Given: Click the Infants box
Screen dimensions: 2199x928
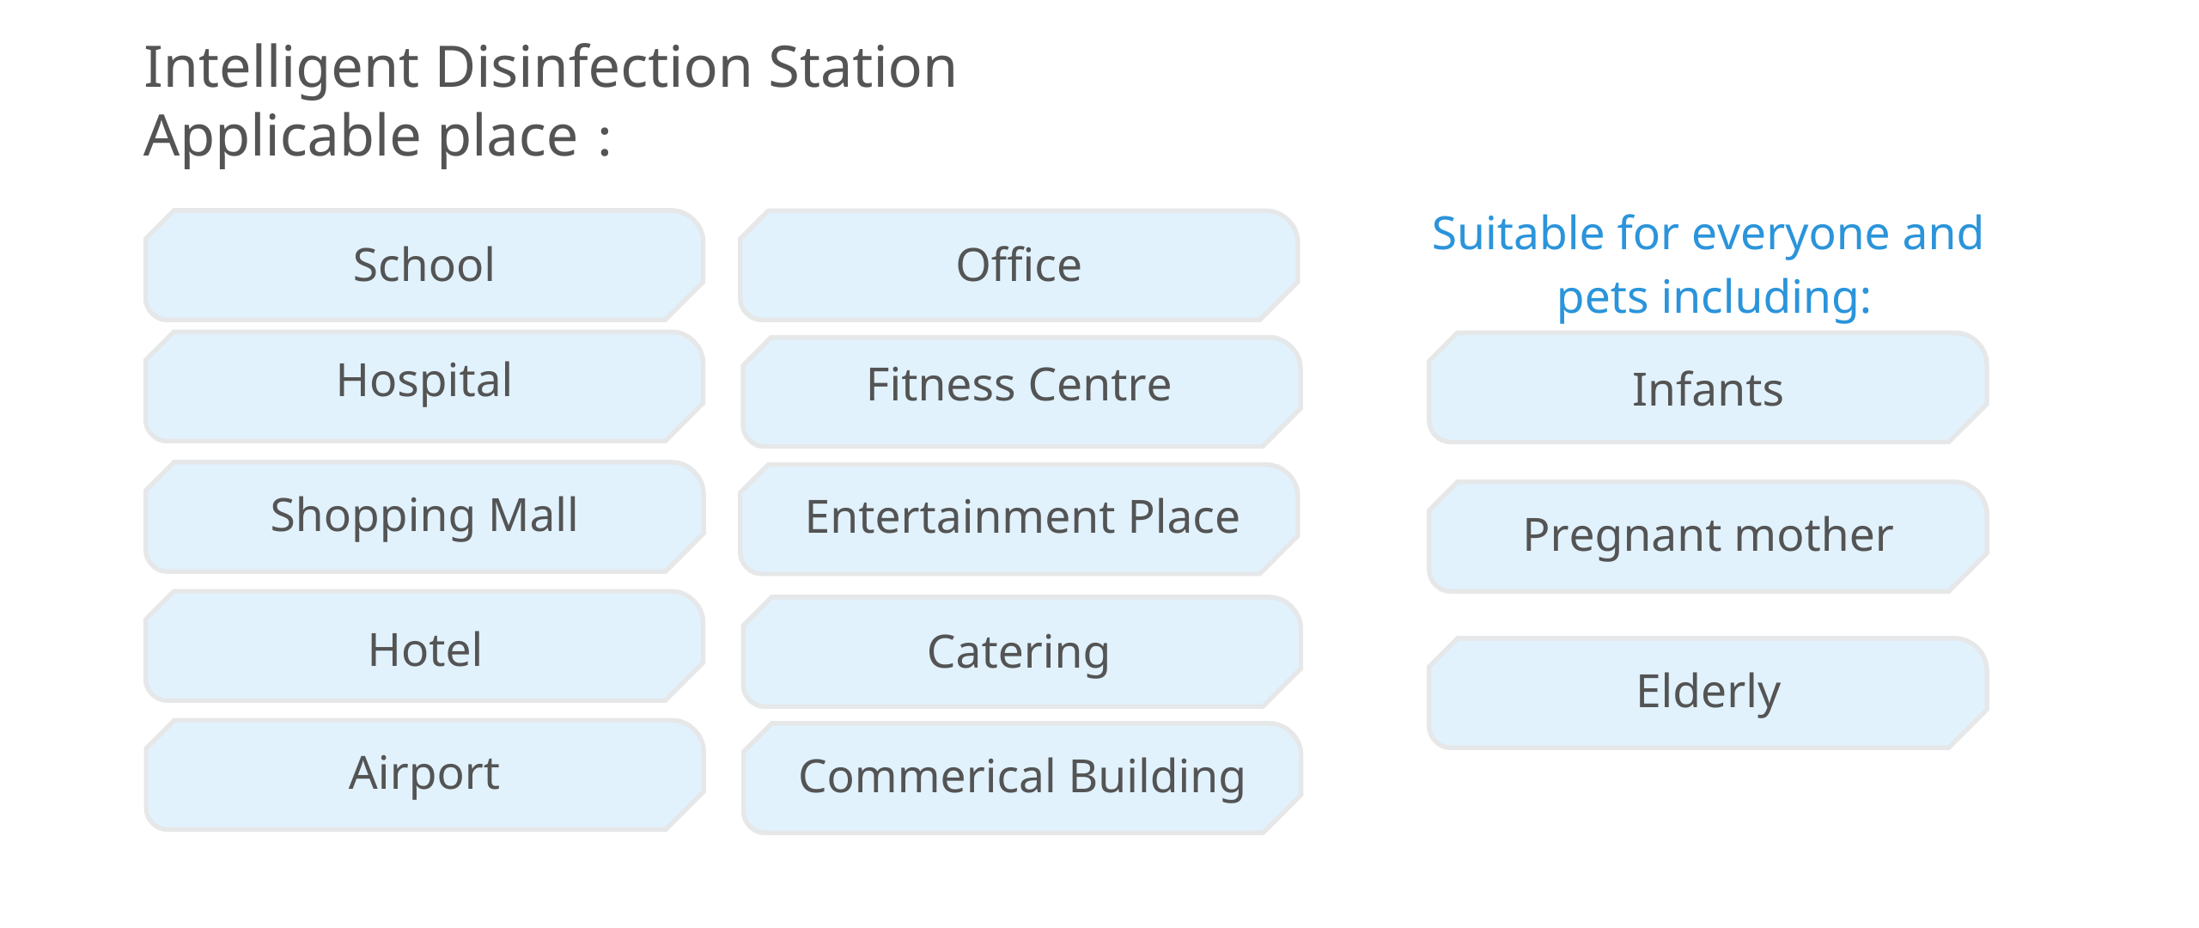Looking at the screenshot, I should 1708,388.
